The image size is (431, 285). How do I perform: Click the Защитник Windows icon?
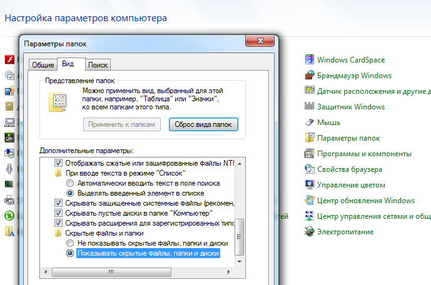309,107
